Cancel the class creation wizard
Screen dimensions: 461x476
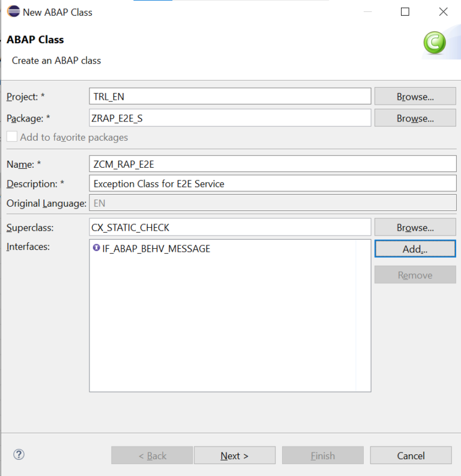pyautogui.click(x=411, y=456)
